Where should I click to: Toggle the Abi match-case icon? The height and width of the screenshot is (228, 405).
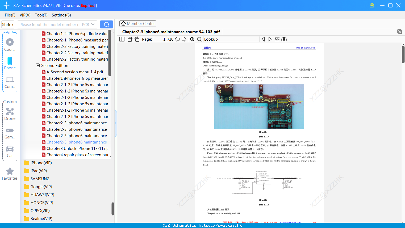pos(277,39)
